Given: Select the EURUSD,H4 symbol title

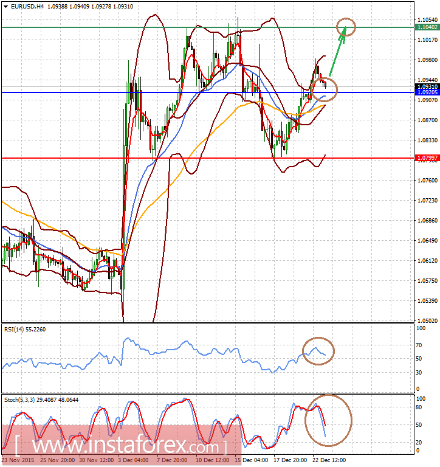Looking at the screenshot, I should (x=27, y=7).
